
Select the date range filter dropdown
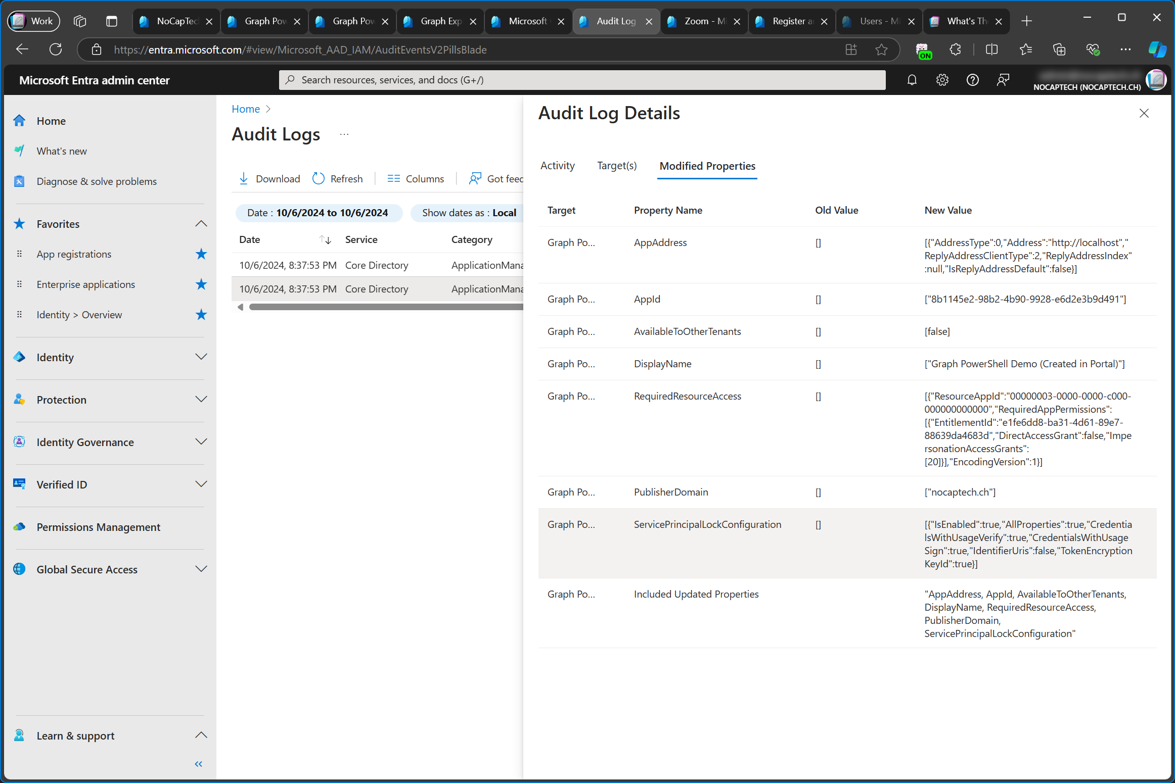tap(318, 213)
